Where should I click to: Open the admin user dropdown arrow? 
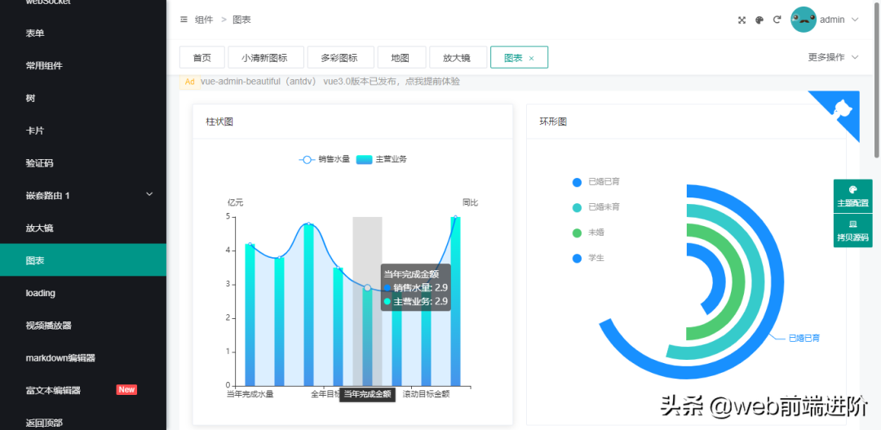point(855,20)
